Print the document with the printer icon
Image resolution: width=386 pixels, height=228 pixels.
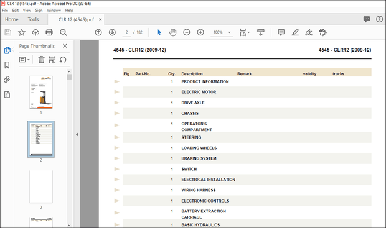pos(49,32)
